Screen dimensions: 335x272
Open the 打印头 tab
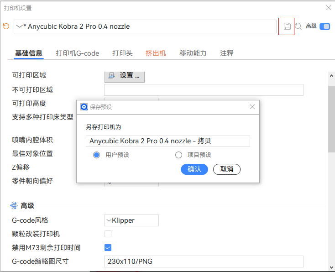point(122,53)
